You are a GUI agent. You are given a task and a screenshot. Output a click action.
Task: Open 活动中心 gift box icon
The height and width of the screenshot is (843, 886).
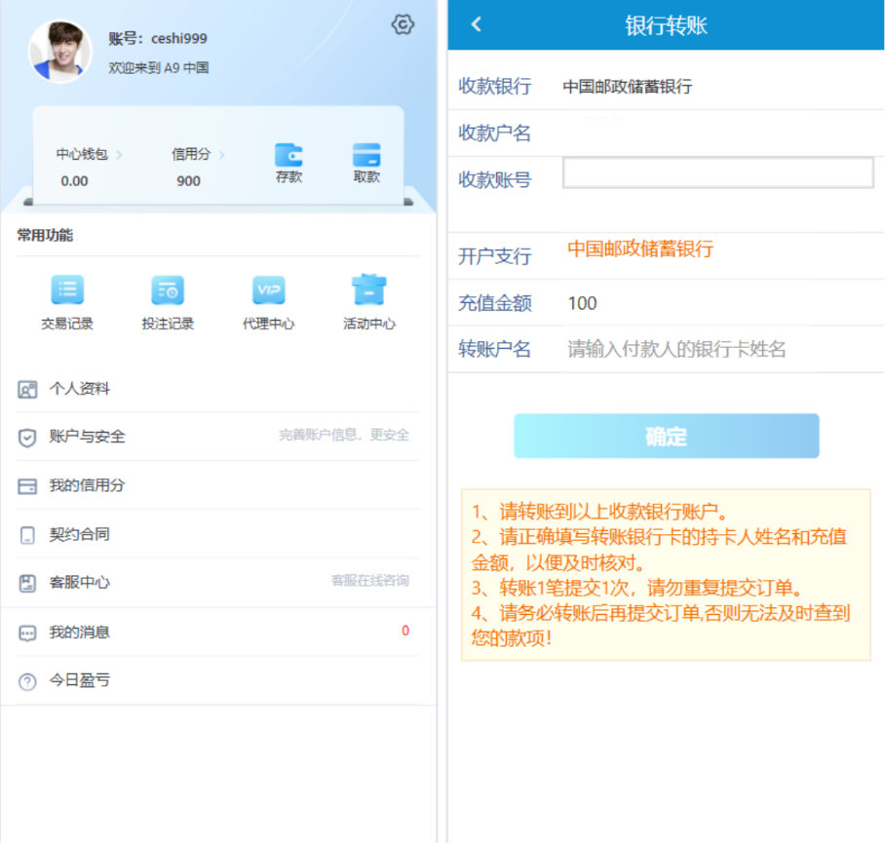coord(368,290)
